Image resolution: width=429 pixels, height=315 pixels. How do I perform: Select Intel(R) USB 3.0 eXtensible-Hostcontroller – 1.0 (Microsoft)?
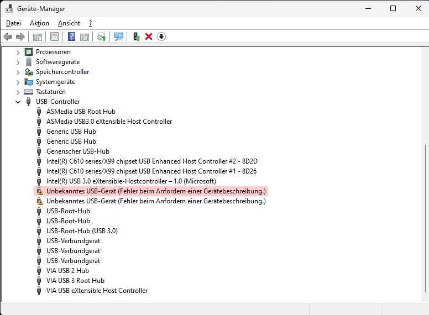[131, 181]
